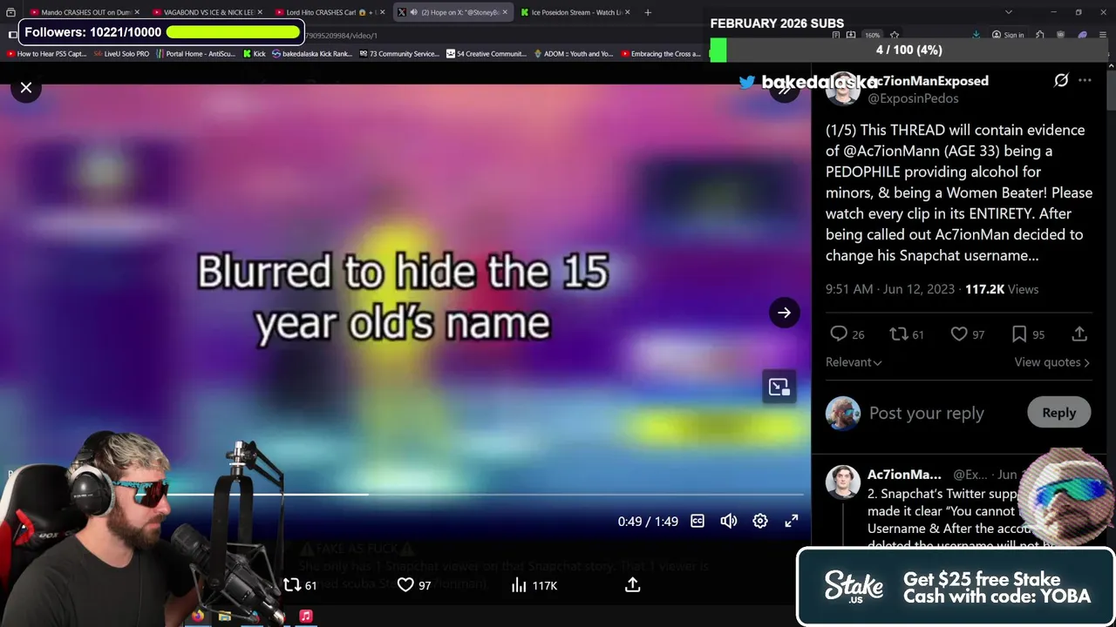
Task: Open Firefox from the taskbar
Action: 198,616
